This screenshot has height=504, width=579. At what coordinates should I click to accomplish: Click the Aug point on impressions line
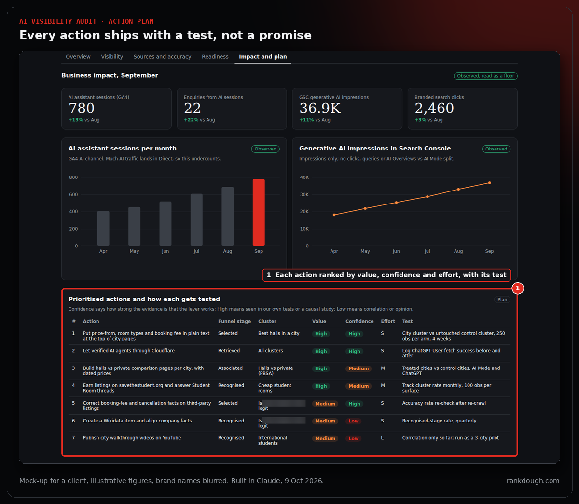point(458,190)
